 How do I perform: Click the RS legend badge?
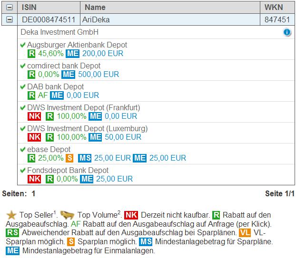click(x=12, y=233)
